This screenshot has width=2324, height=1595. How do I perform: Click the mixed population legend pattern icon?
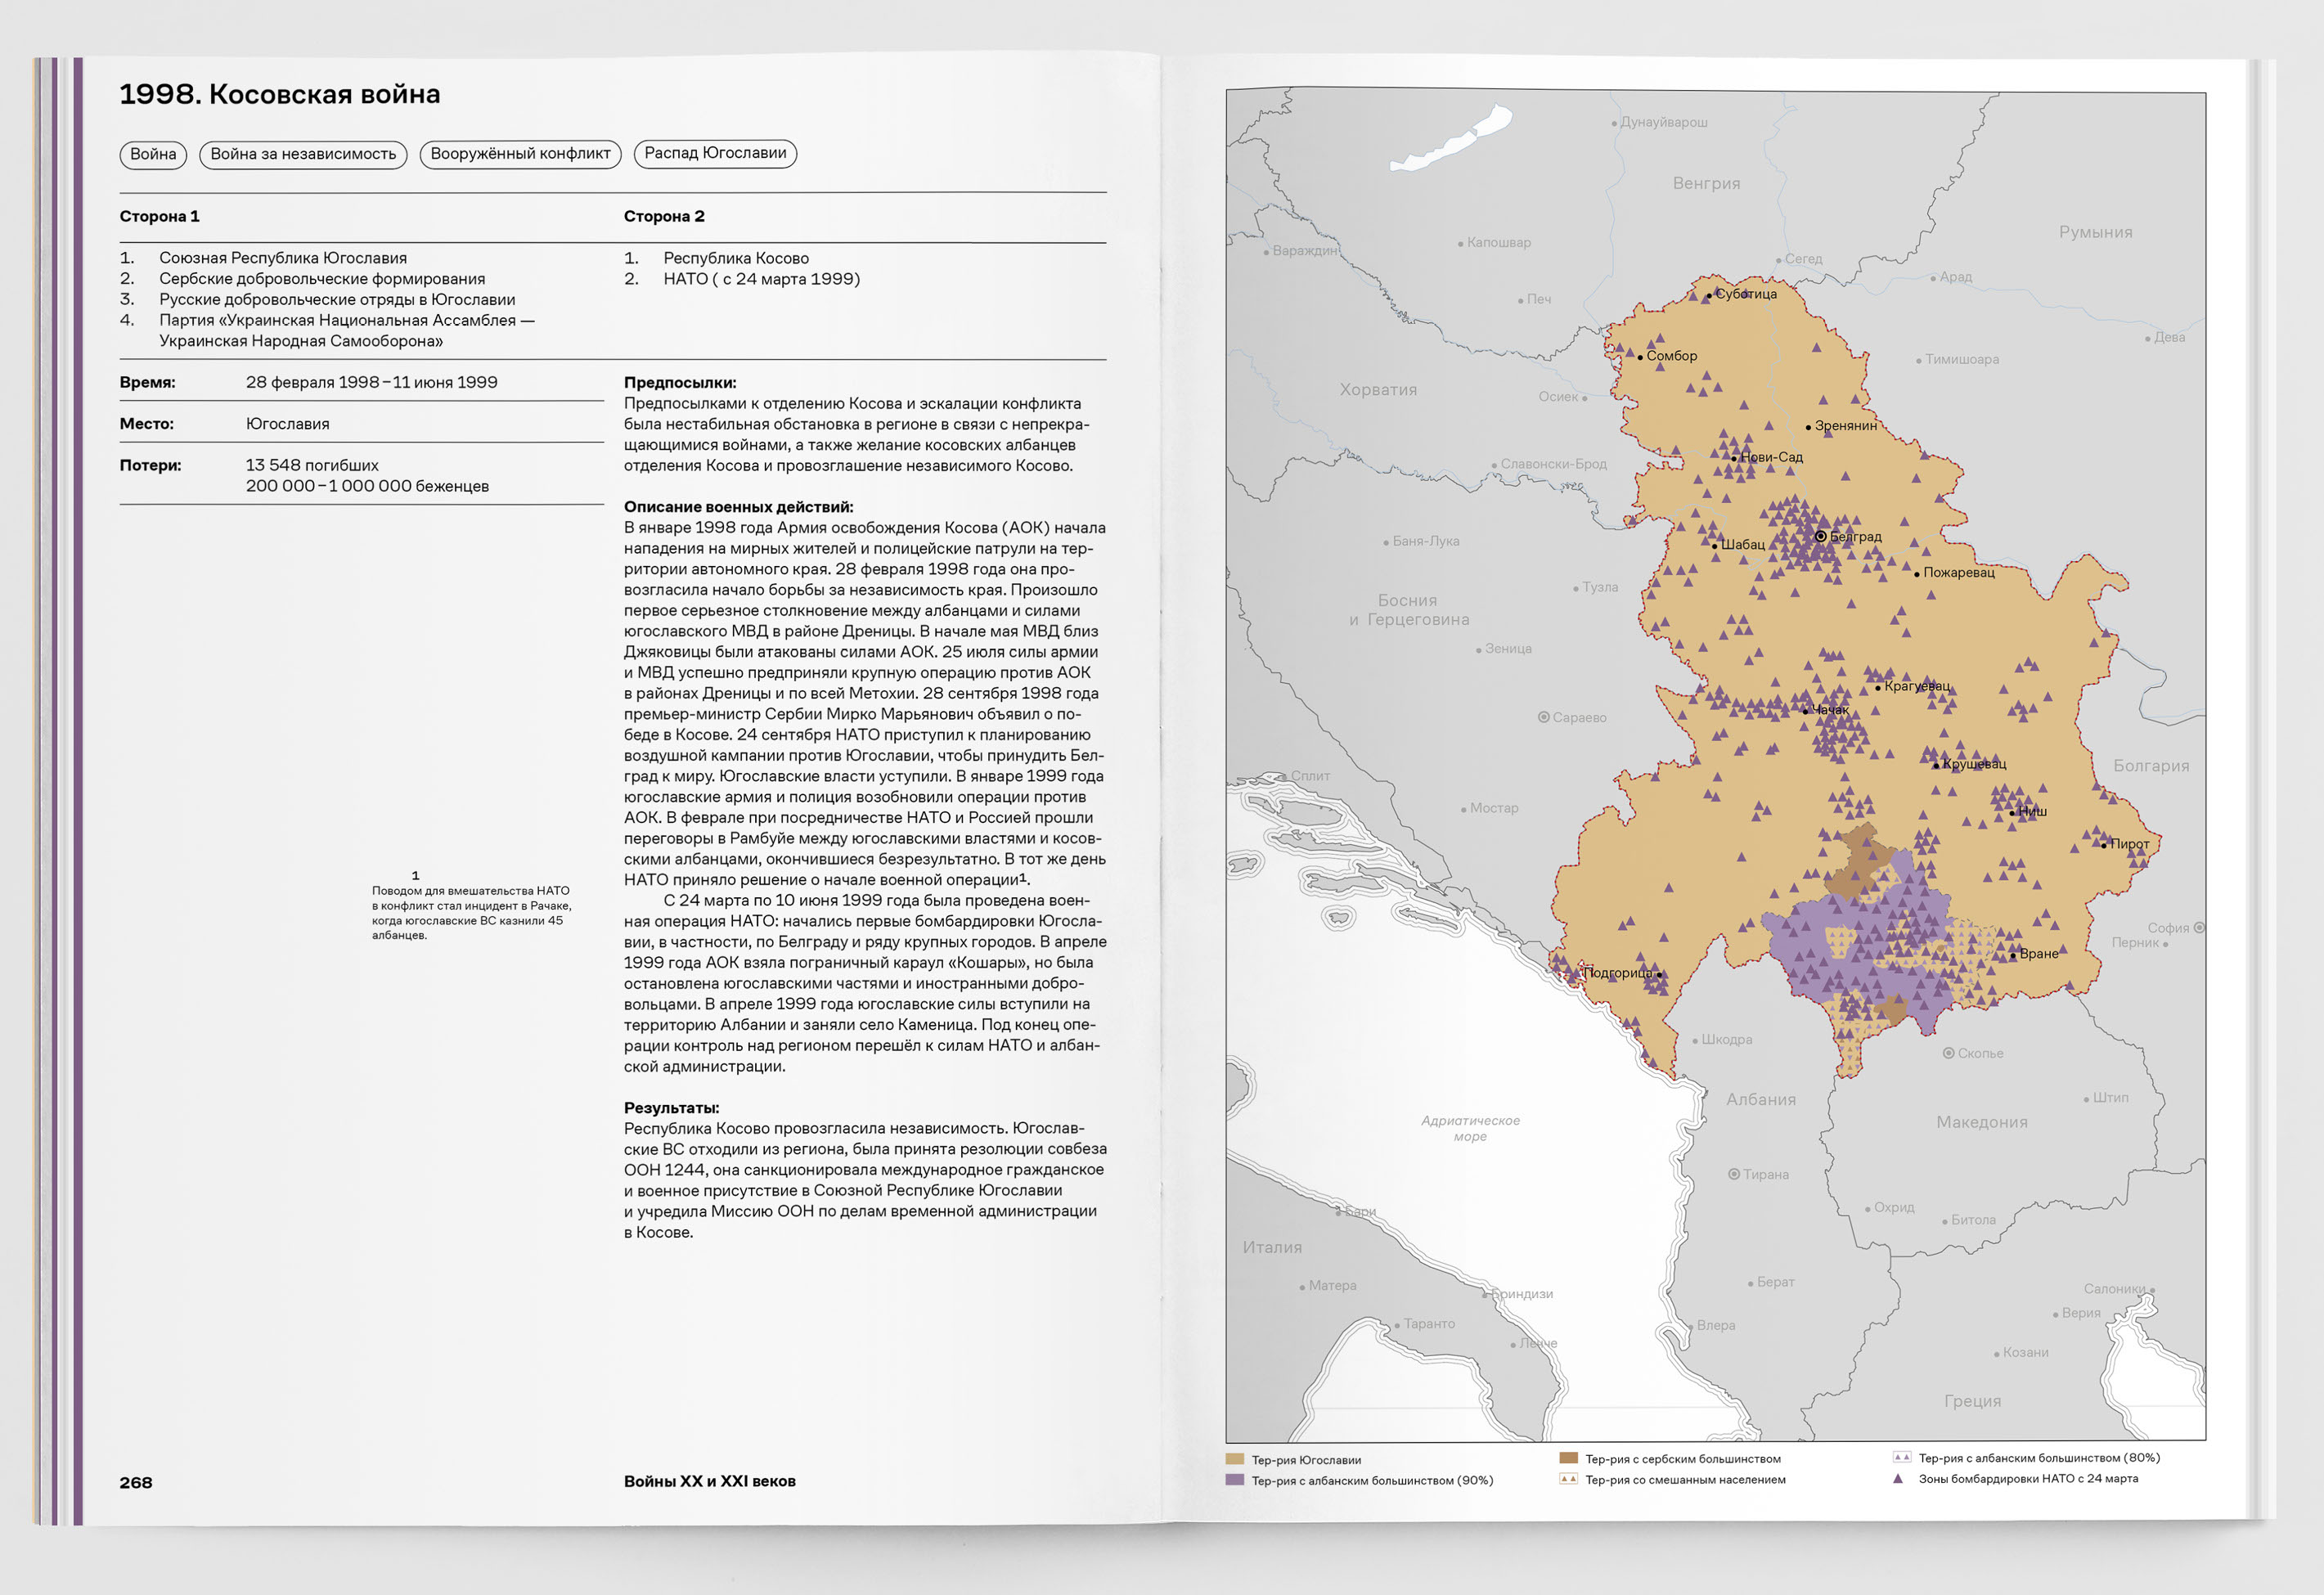[x=1568, y=1478]
